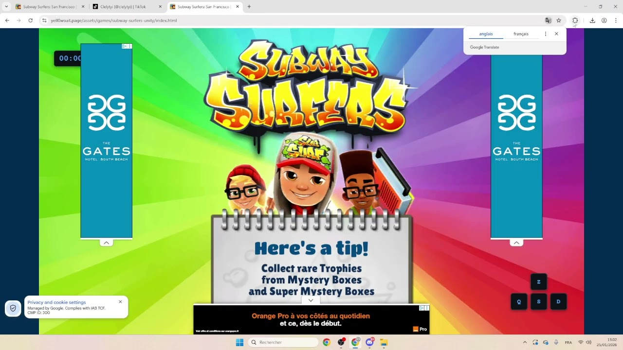Open a new browser tab
This screenshot has height=350, width=623.
(249, 7)
